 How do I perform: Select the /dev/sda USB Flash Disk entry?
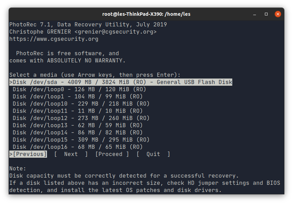(121, 82)
